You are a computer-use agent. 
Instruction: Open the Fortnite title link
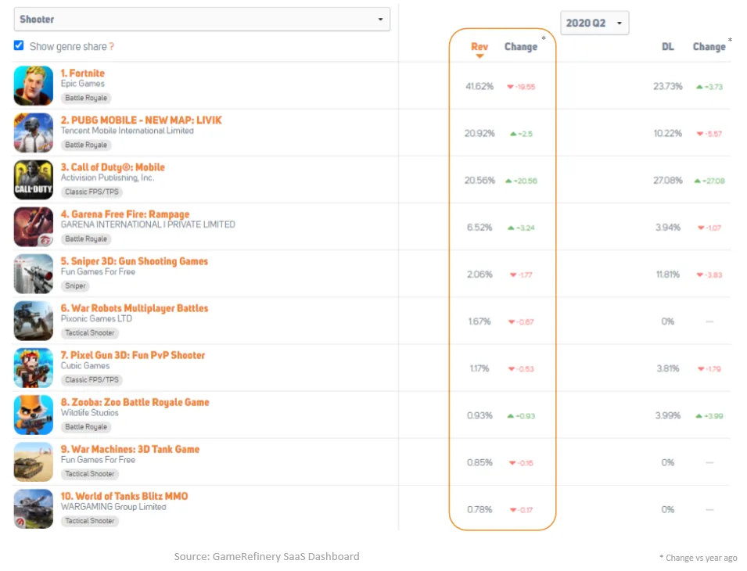tap(83, 74)
